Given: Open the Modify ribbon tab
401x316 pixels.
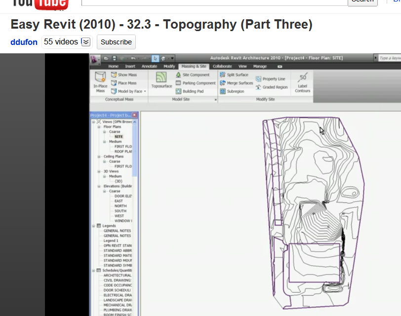Looking at the screenshot, I should point(169,66).
